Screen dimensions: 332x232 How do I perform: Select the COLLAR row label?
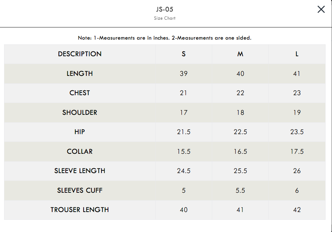pyautogui.click(x=80, y=151)
